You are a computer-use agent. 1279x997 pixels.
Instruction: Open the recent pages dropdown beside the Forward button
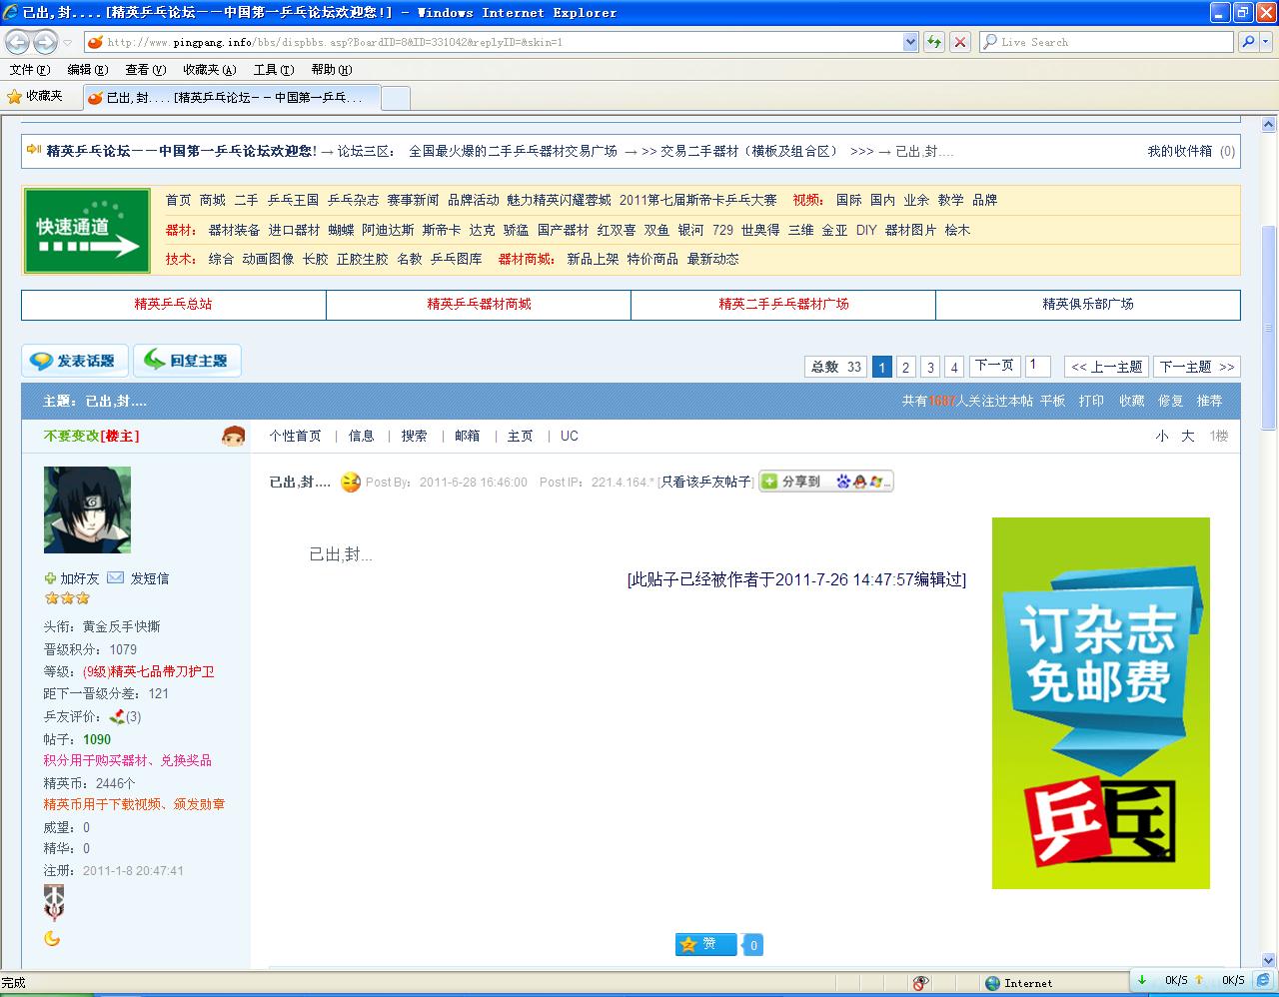67,43
